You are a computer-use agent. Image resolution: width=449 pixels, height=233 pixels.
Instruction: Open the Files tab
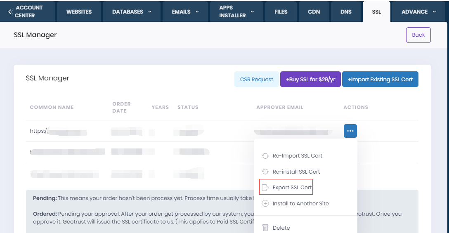click(x=281, y=12)
